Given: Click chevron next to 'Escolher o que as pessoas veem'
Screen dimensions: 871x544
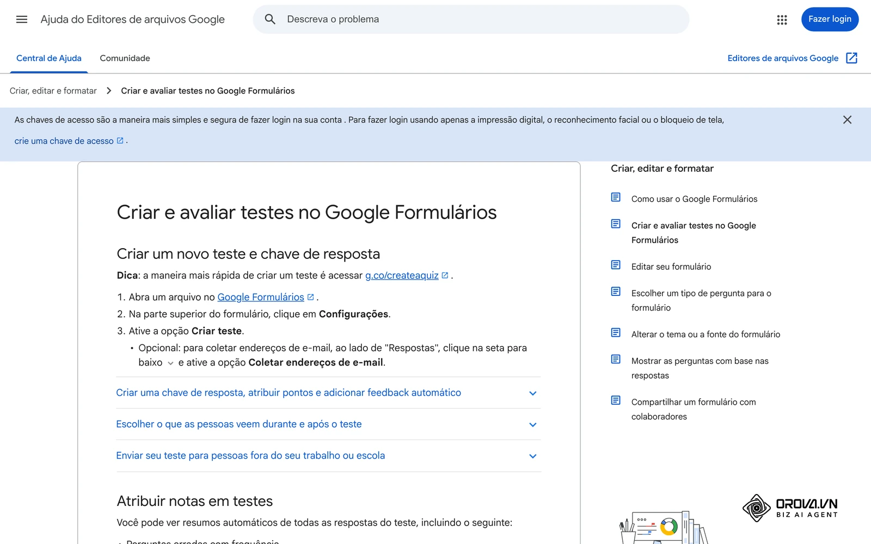Looking at the screenshot, I should [x=533, y=425].
